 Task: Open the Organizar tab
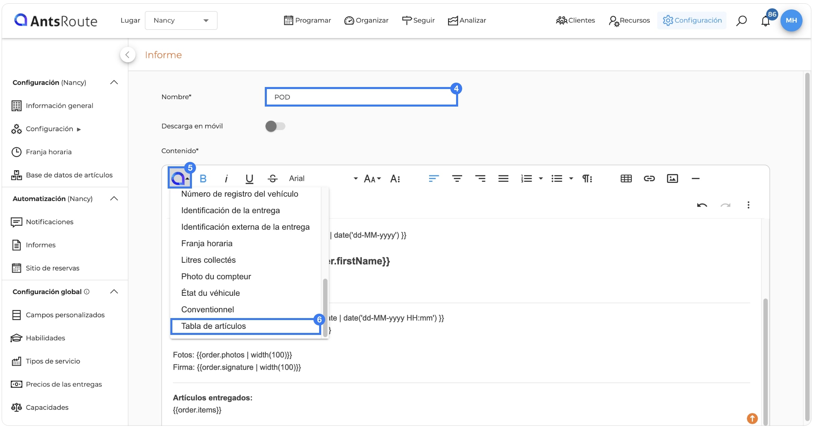(x=366, y=21)
